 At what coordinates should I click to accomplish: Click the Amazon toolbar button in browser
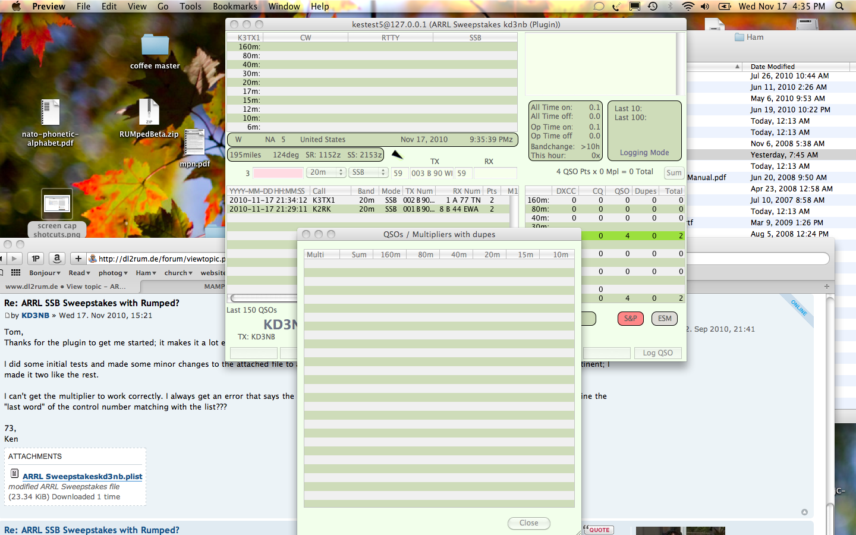[x=57, y=259]
